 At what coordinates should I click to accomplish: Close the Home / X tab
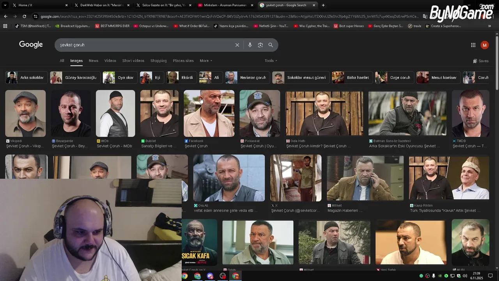click(66, 5)
